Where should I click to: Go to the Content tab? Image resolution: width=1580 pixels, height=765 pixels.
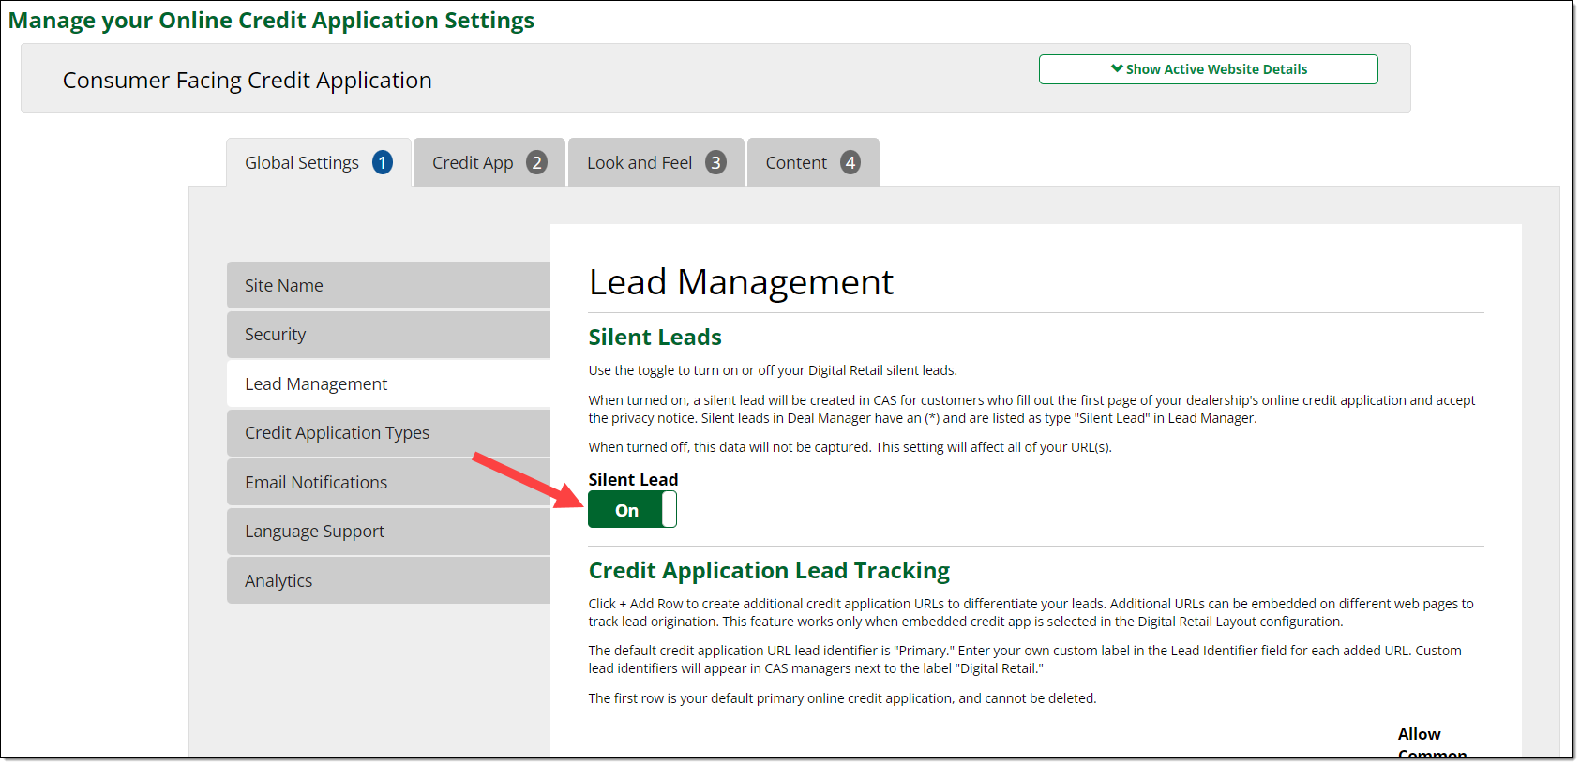796,163
